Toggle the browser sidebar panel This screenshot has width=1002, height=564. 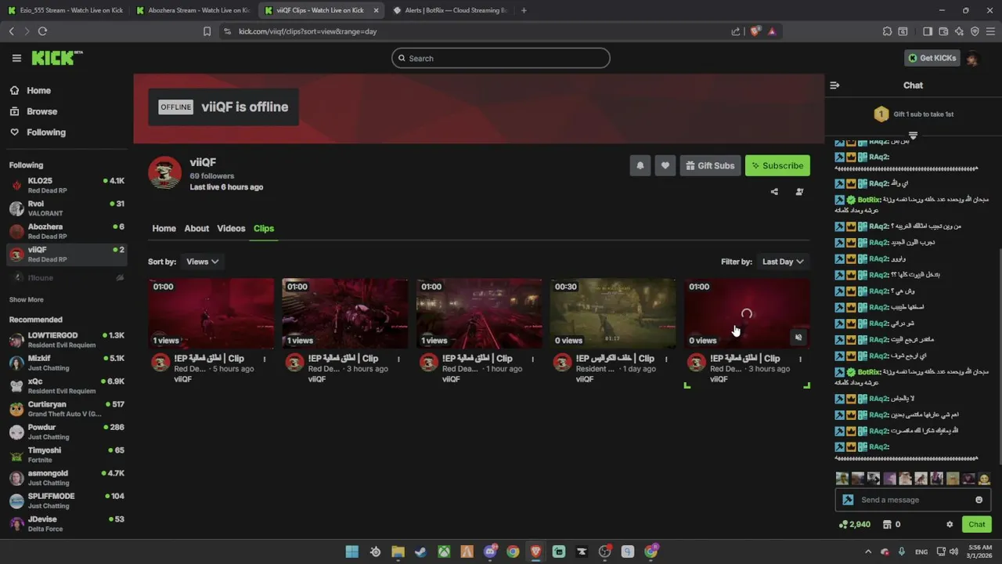928,31
